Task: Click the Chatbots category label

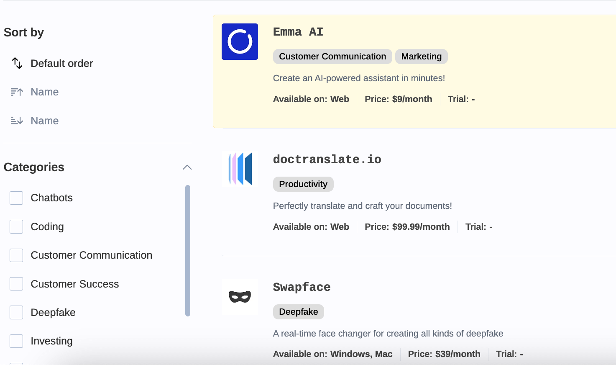Action: pos(52,198)
